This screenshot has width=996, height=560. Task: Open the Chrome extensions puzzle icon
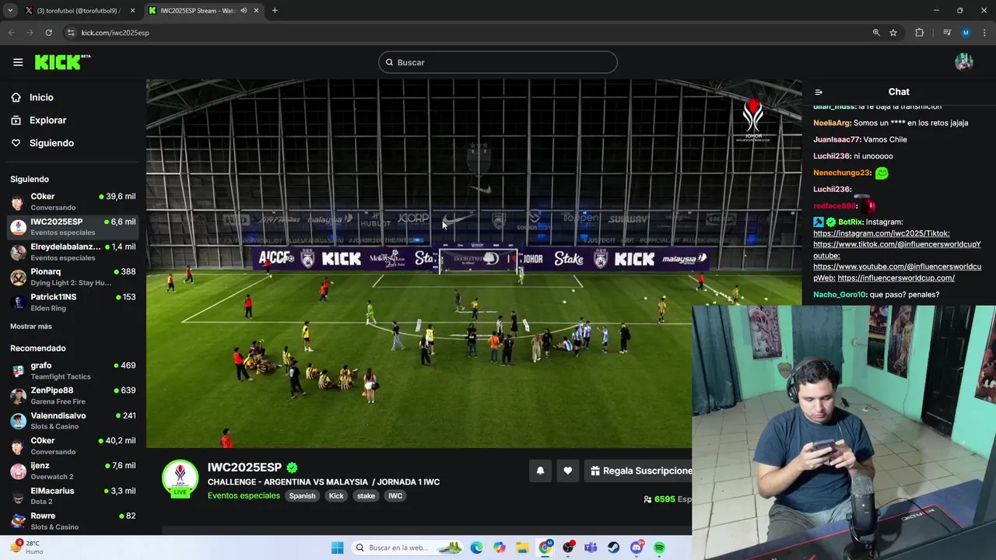click(x=919, y=33)
